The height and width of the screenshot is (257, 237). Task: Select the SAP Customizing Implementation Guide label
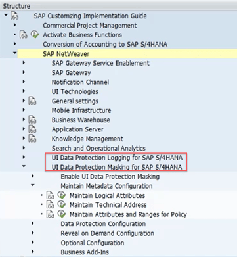tap(90, 16)
